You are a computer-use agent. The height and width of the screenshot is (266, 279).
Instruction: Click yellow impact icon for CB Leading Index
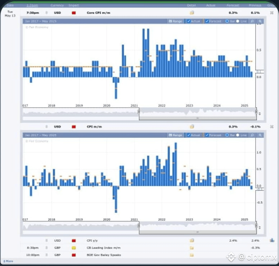[x=74, y=248]
